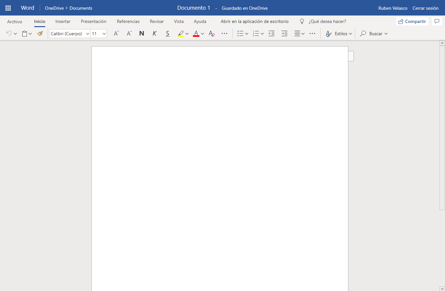Screen dimensions: 445x291
Task: Open the comments speech bubble icon
Action: pos(437,21)
